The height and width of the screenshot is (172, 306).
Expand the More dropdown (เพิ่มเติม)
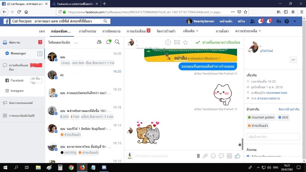point(191,31)
